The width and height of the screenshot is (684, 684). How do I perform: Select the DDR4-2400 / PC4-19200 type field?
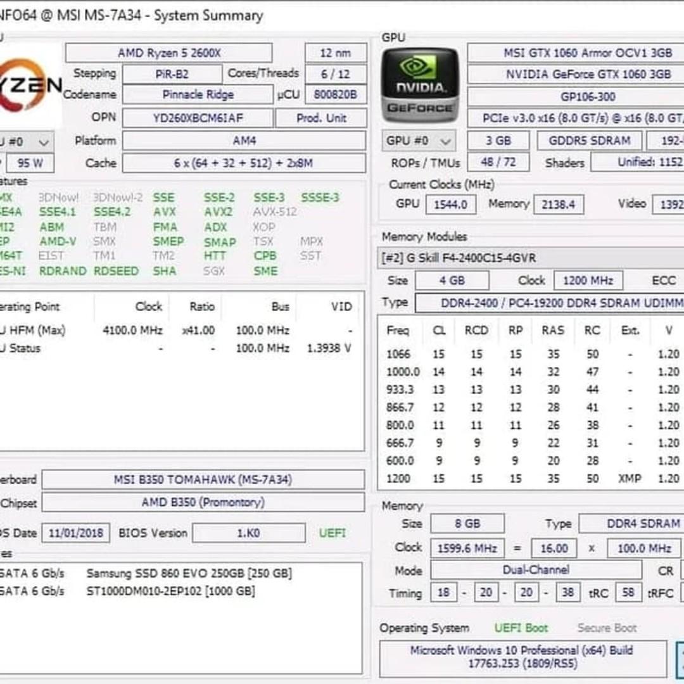coord(550,303)
